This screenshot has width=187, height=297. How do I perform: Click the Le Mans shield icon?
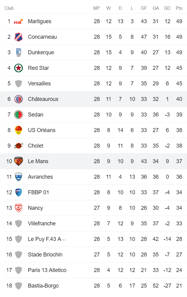pos(19,161)
